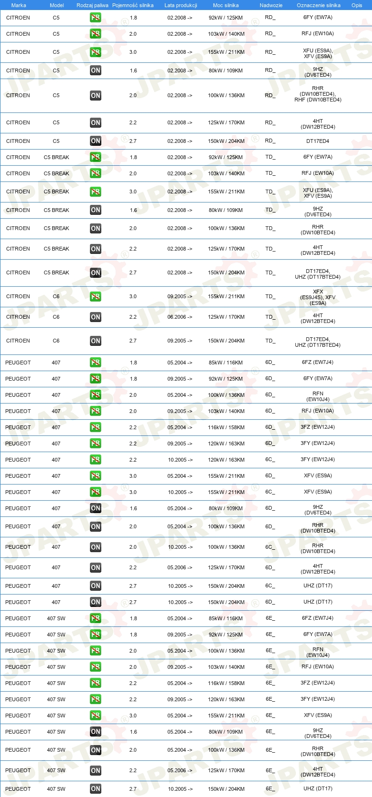372x797 pixels.
Task: Click the 'Rodzaj paliwa' column header
Action: tap(92, 5)
